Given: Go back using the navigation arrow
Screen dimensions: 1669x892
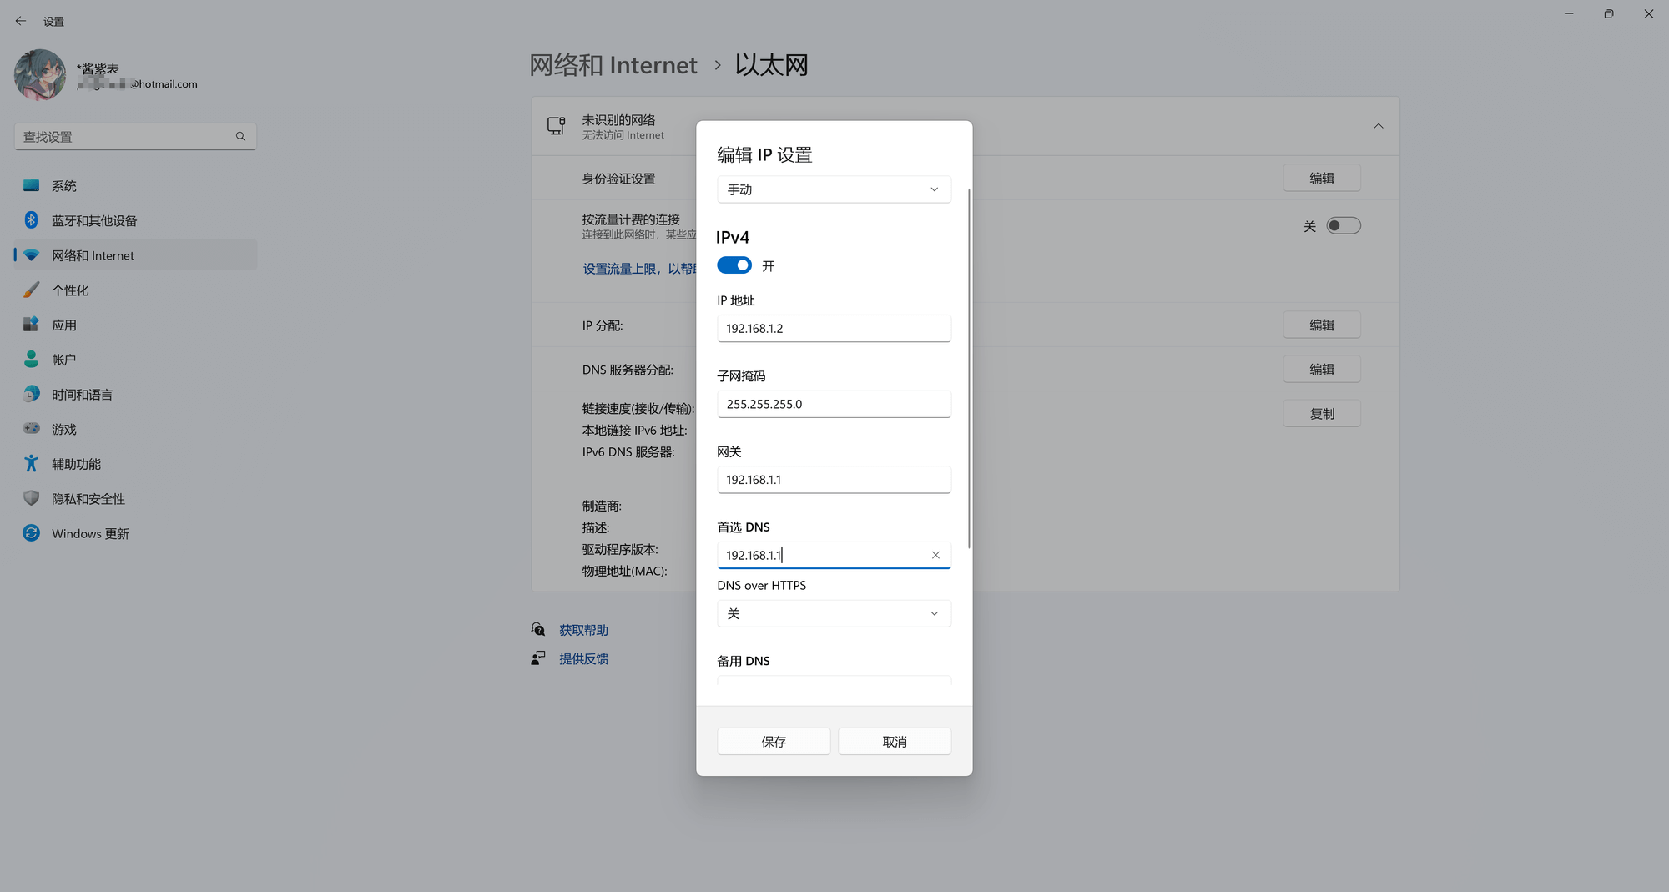Looking at the screenshot, I should (20, 20).
